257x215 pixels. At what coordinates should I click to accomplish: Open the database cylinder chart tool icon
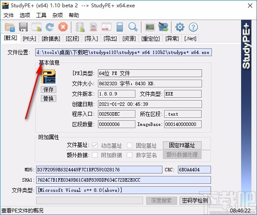click(80, 27)
